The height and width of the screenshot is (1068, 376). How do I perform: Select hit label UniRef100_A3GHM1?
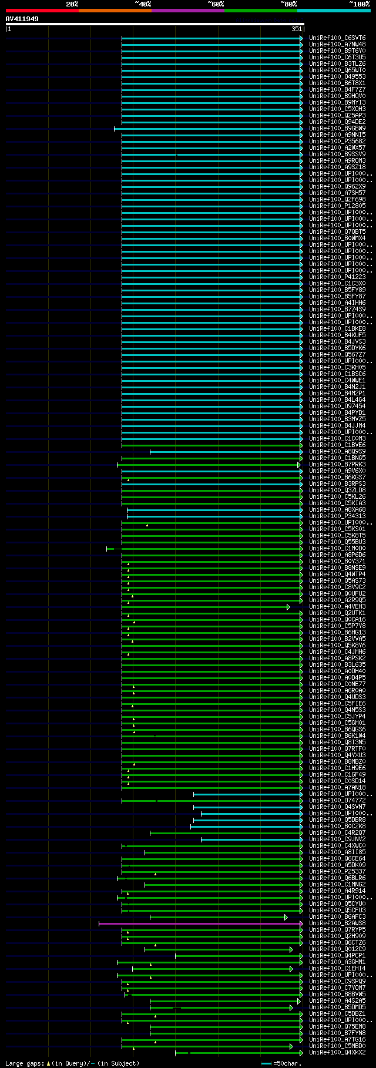pos(337,962)
